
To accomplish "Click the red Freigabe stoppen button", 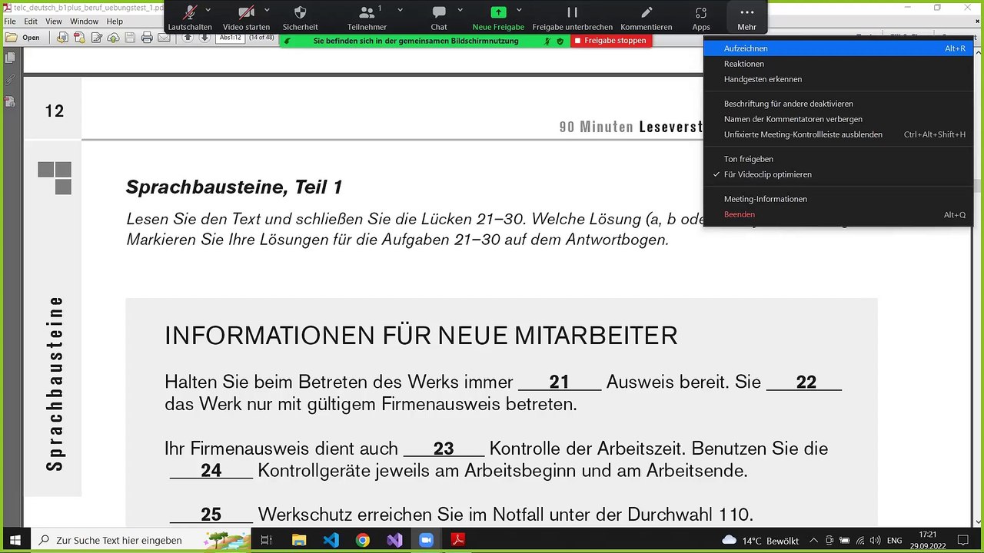I will (611, 41).
